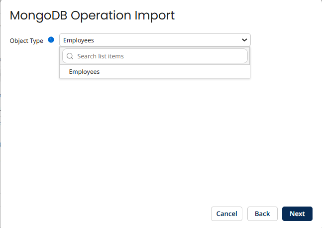Screen dimensions: 322x228
Task: Click the MongoDB Operation Import heading
Action: pos(92,15)
